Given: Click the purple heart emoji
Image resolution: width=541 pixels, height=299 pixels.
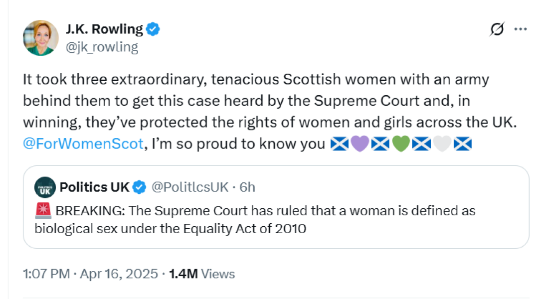Looking at the screenshot, I should coord(359,144).
